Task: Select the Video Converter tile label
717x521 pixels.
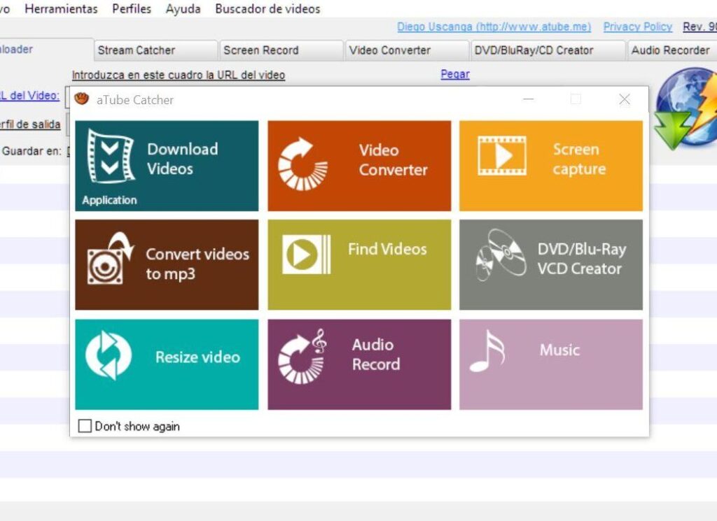Action: pyautogui.click(x=394, y=160)
